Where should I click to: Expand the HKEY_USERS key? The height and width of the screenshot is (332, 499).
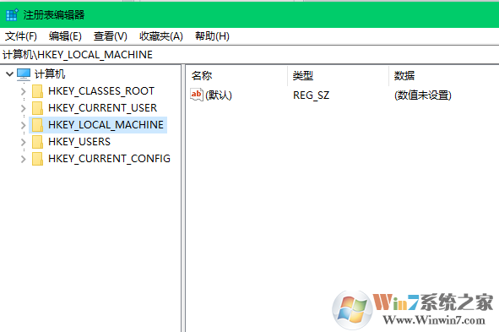click(x=24, y=142)
